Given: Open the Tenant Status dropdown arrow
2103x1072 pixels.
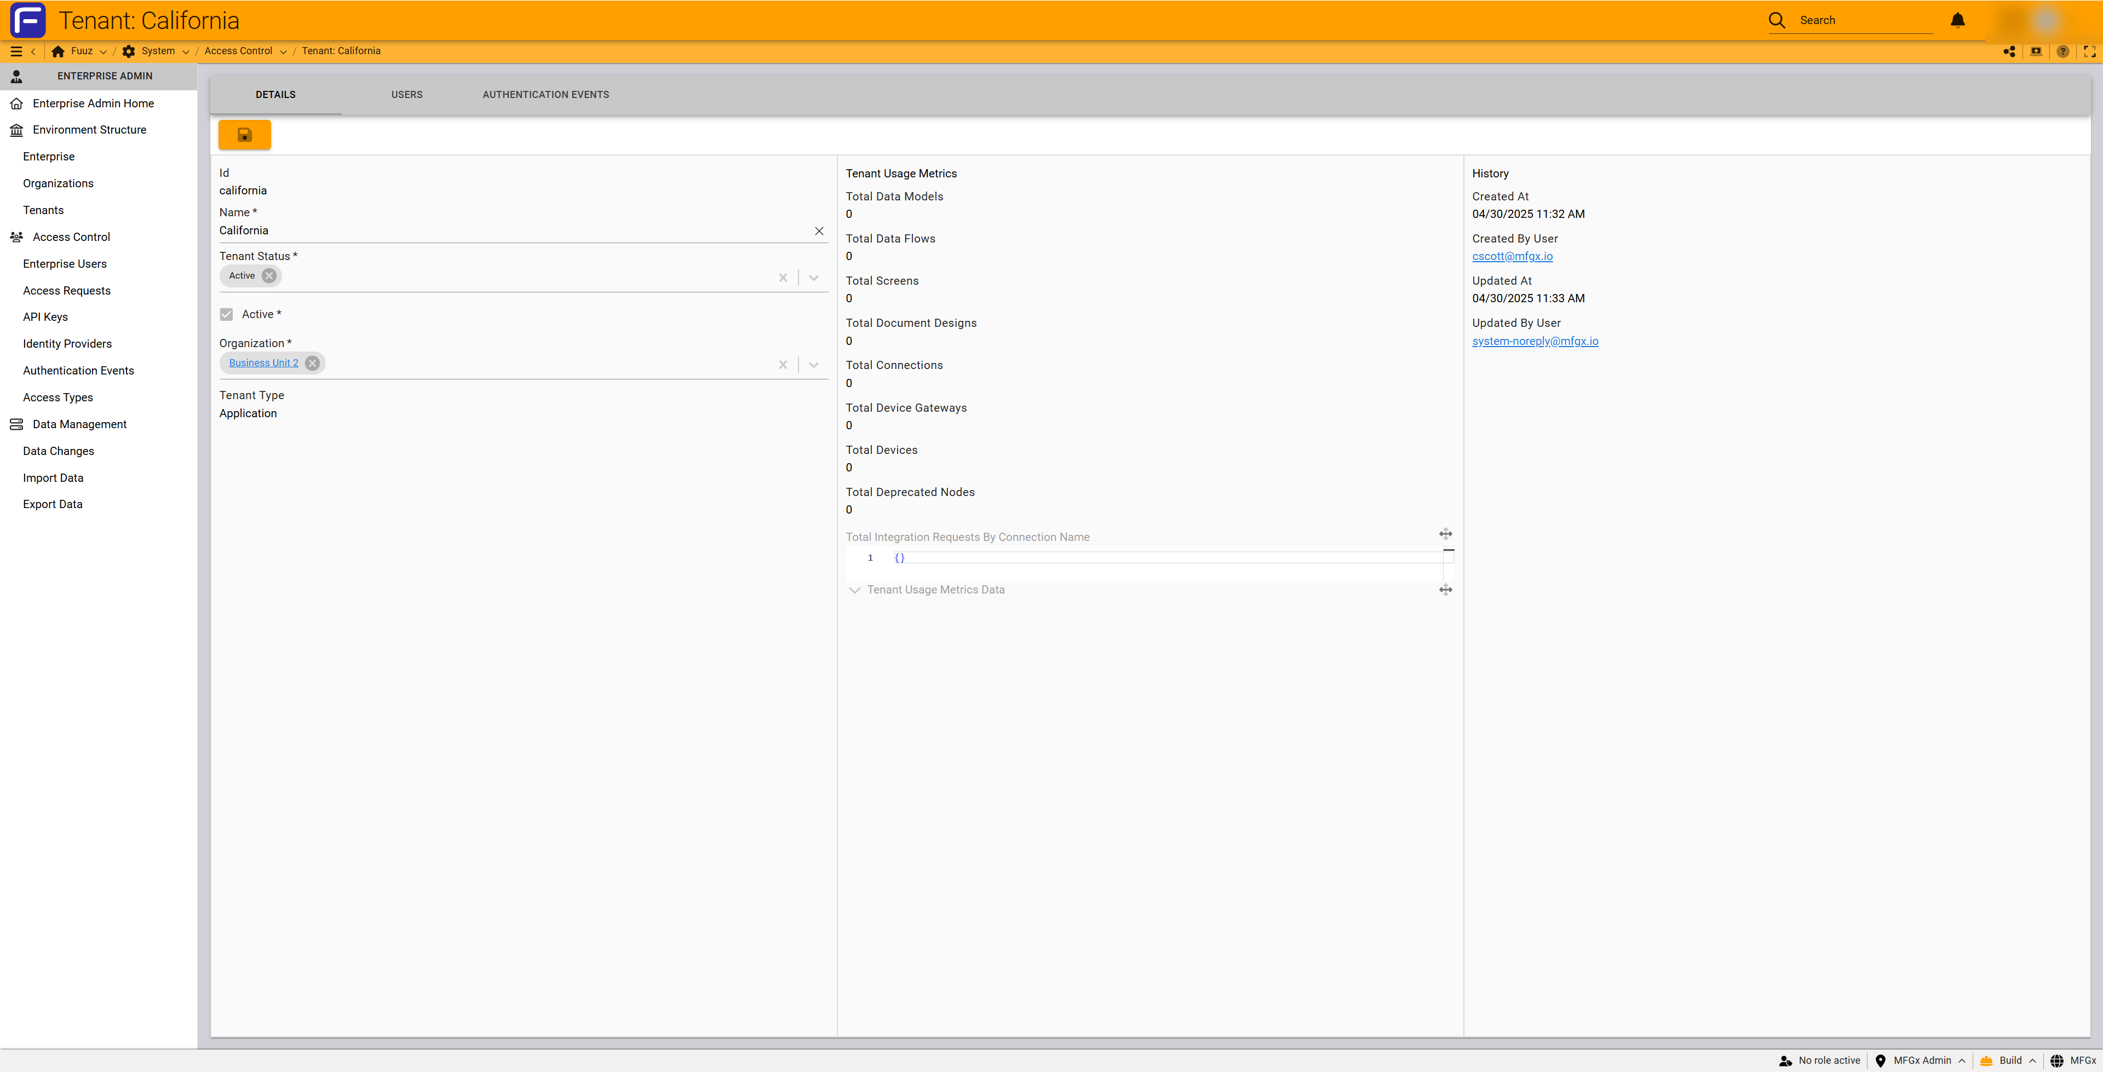Looking at the screenshot, I should coord(813,278).
